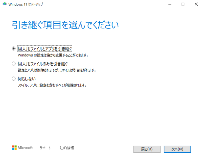Click the Windows 11 setup icon in title bar
This screenshot has width=203, height=160.
click(x=4, y=4)
